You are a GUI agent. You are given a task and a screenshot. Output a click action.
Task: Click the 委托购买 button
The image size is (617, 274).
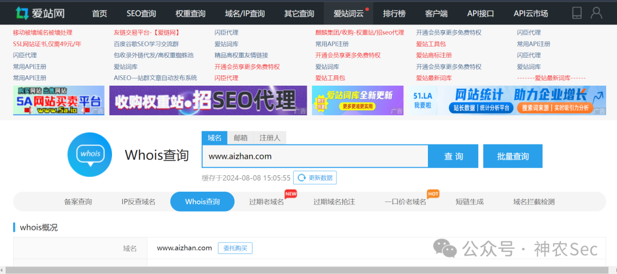(x=235, y=248)
